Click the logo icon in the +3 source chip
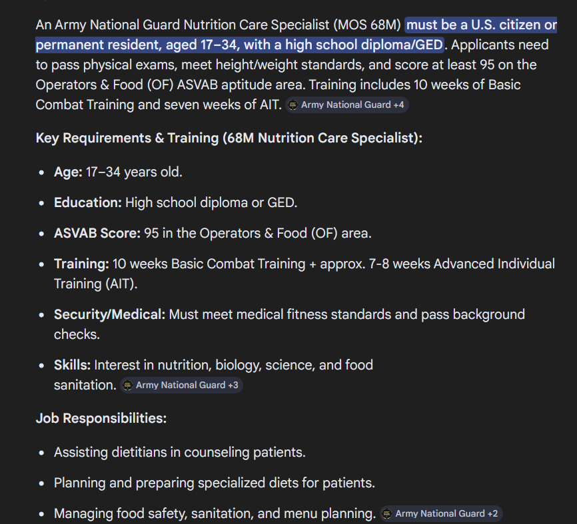The width and height of the screenshot is (577, 524). pos(127,386)
